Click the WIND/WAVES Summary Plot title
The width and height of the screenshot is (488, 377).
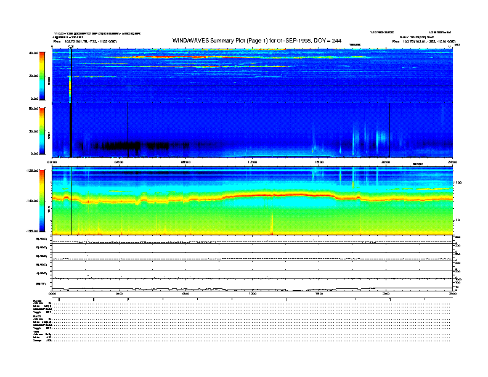(257, 41)
